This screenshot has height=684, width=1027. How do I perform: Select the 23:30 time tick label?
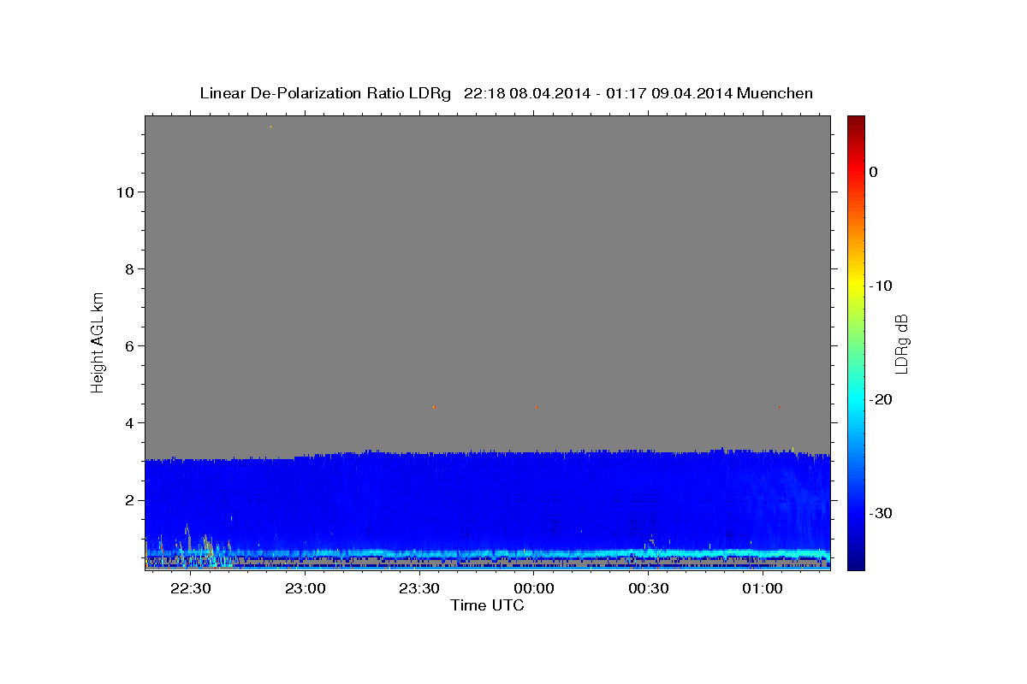[x=419, y=589]
